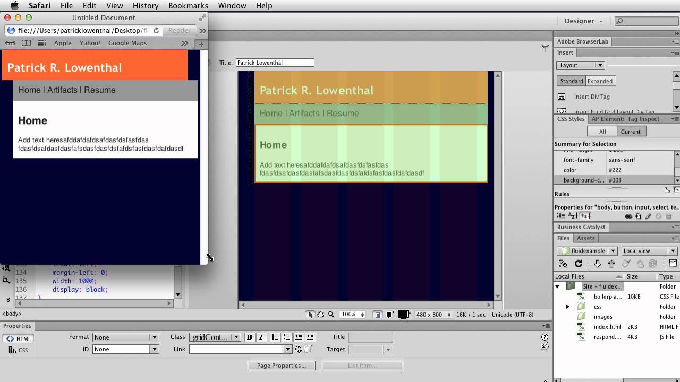Switch to tablet size layout icon
Screen dimensions: 680x382
(x=389, y=315)
